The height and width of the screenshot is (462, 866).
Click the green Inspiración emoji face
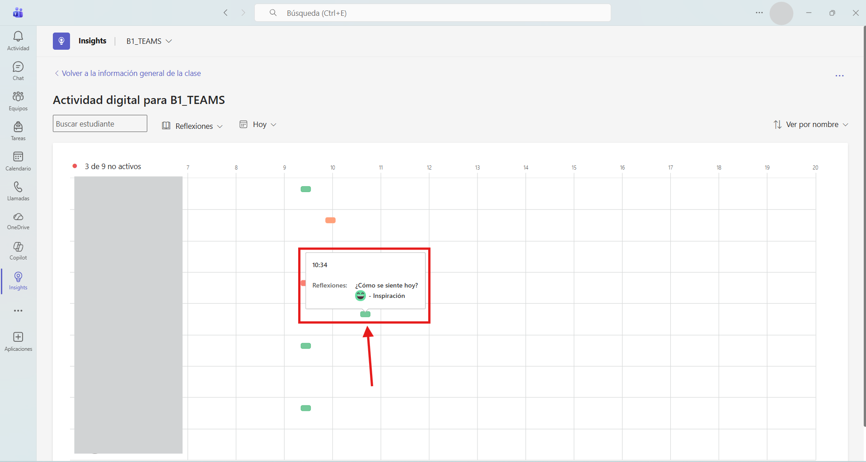tap(360, 296)
